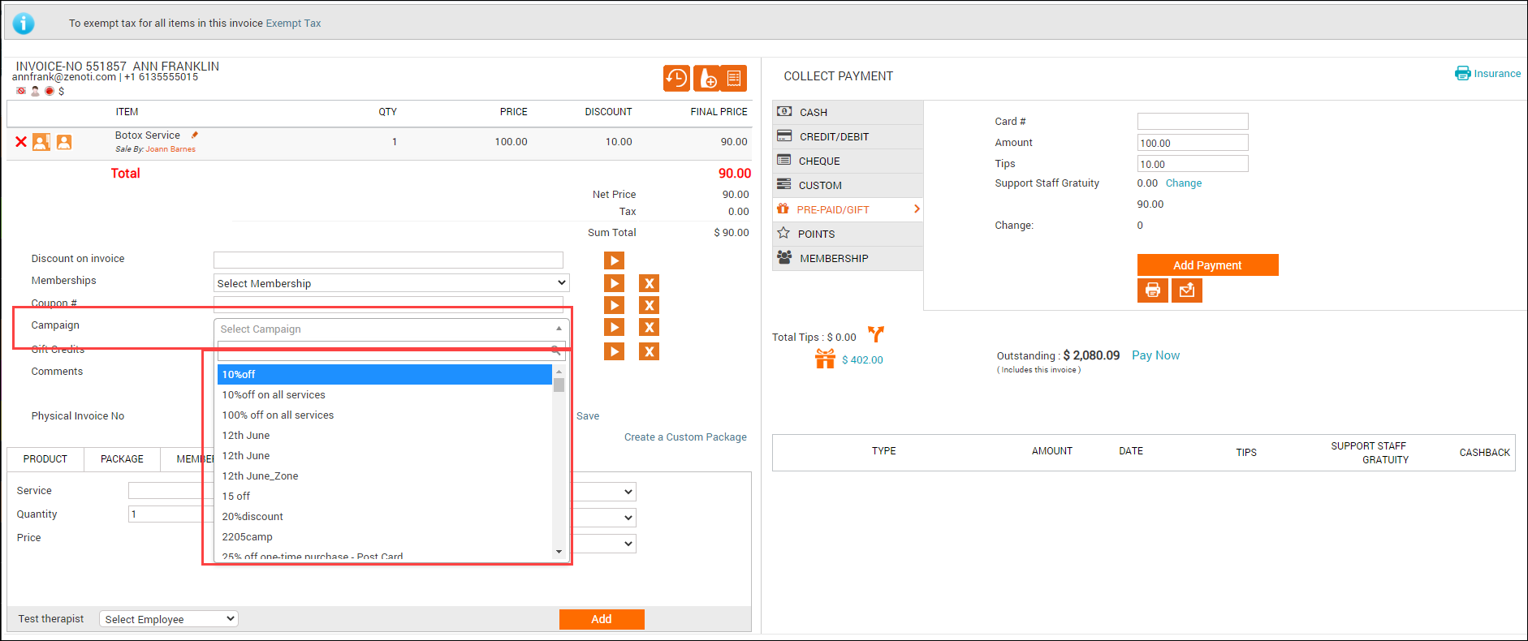Apply campaign using its arrow button
This screenshot has width=1528, height=641.
click(x=614, y=327)
